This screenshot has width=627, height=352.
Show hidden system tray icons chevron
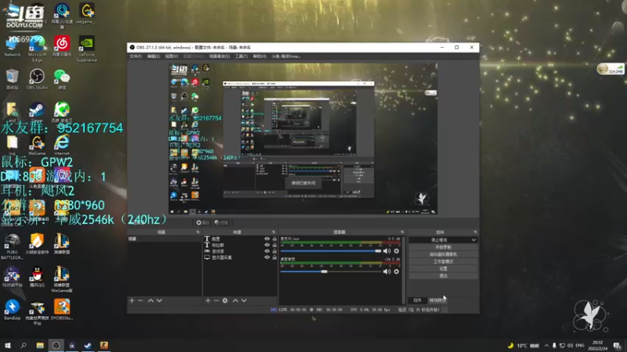coord(546,345)
